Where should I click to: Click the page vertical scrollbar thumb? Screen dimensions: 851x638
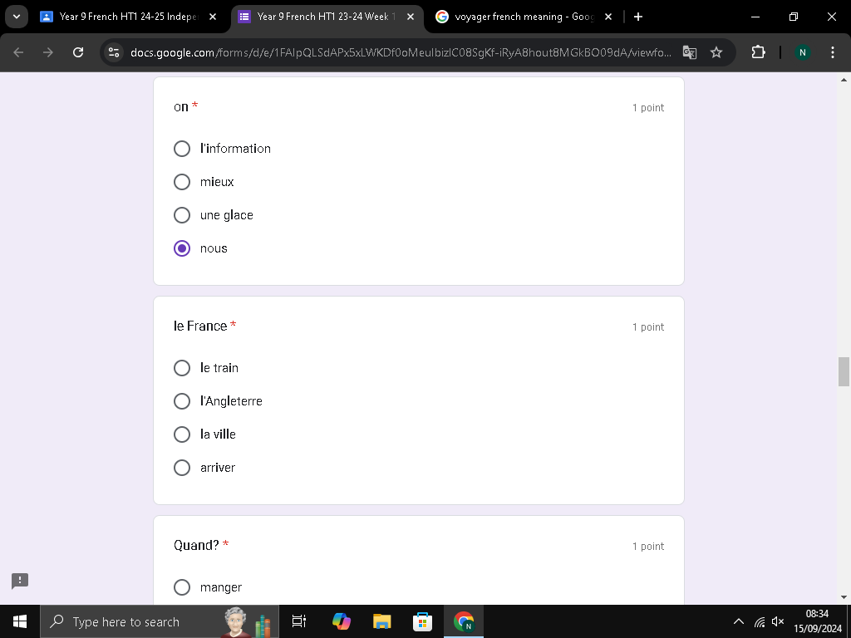pos(844,371)
